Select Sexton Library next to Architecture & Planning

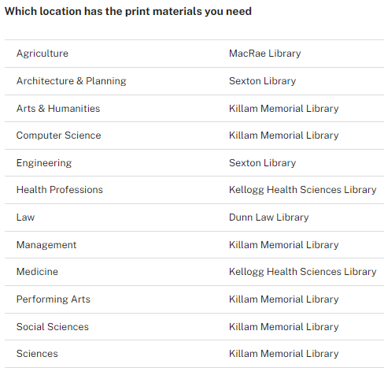click(262, 81)
